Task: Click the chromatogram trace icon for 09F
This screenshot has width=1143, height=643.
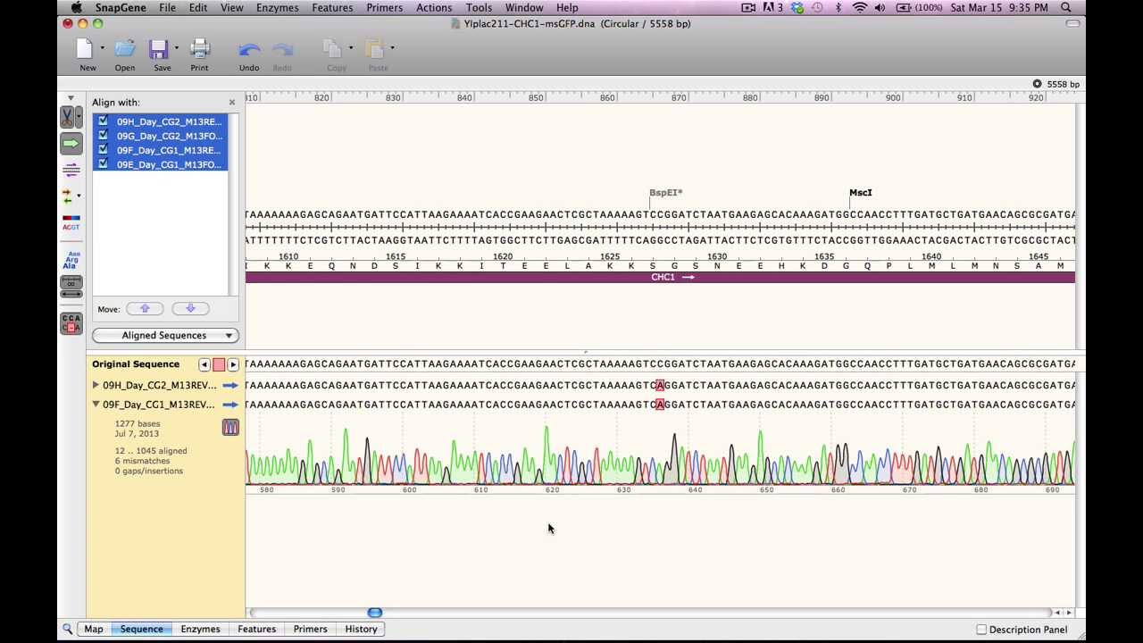Action: click(230, 428)
